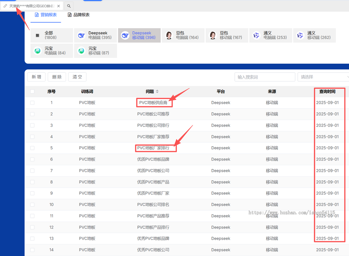Select 豆包 移动端 (167) filter
Image resolution: width=349 pixels, height=256 pixels.
coord(227,35)
